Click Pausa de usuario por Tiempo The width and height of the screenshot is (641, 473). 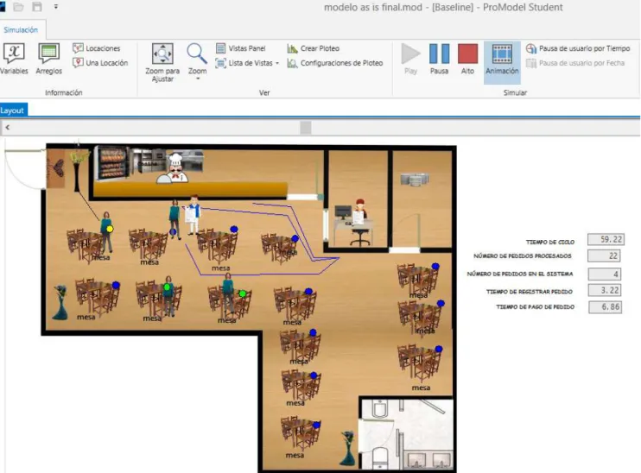(x=578, y=48)
